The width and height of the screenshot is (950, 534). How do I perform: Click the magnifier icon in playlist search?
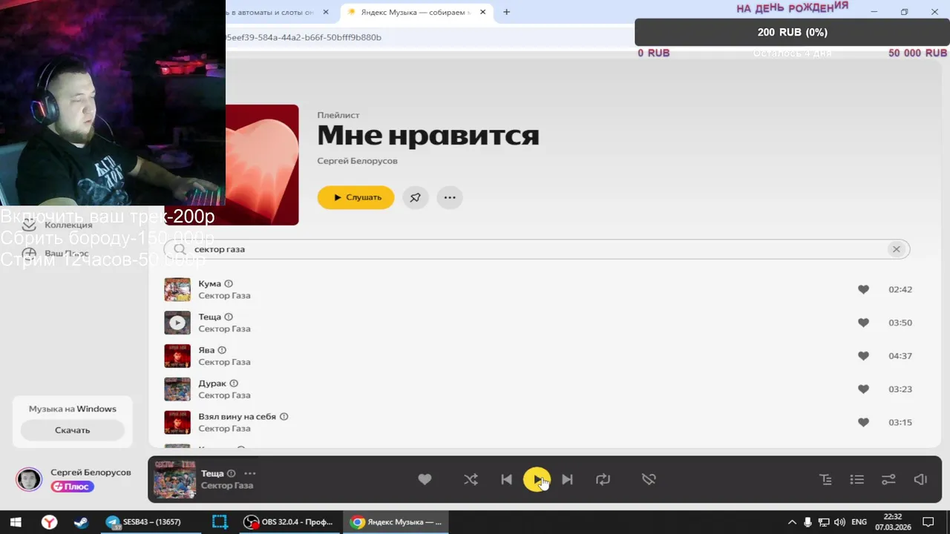point(180,249)
